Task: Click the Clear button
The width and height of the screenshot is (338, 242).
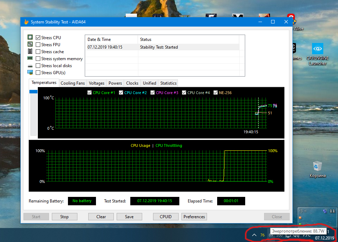Action: pos(101,217)
